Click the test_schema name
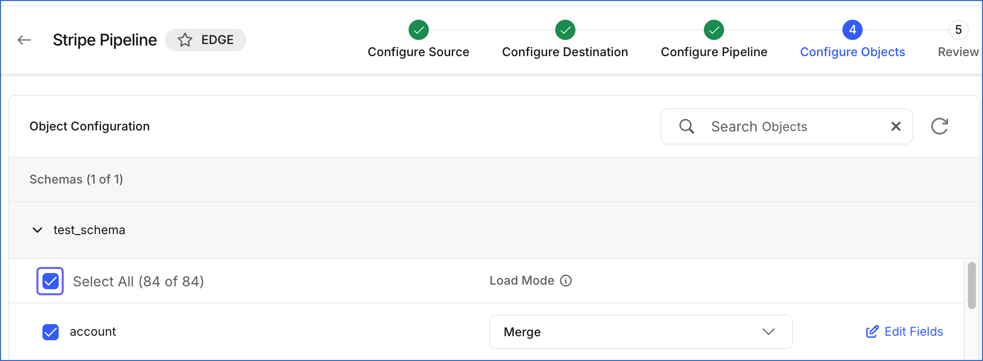 coord(90,230)
